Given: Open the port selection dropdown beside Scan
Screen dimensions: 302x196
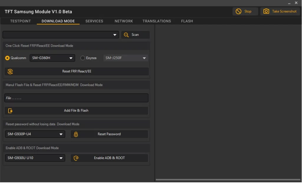Looking at the screenshot, I should point(61,35).
